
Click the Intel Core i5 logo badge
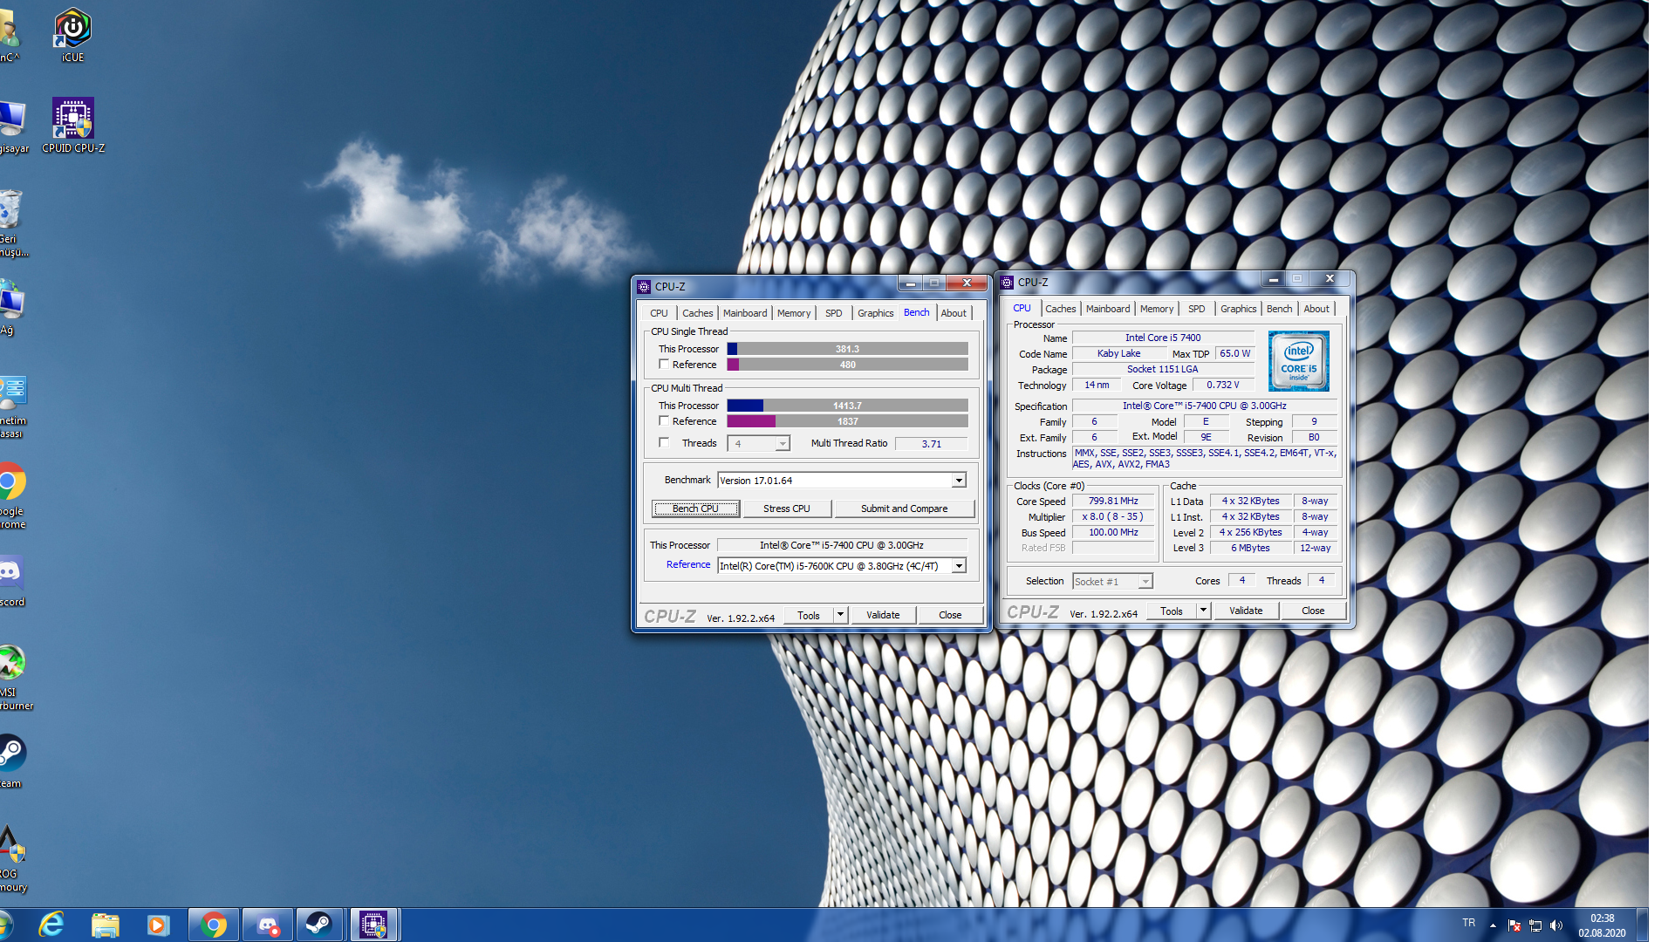tap(1298, 360)
